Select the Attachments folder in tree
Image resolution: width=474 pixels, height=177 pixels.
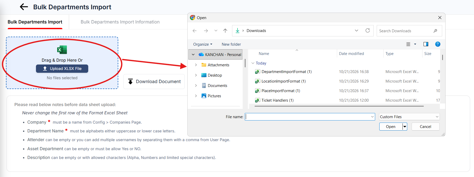pyautogui.click(x=218, y=65)
